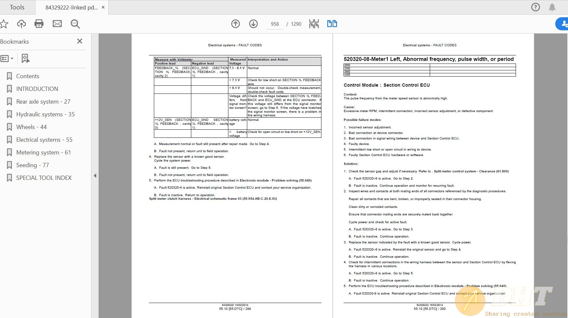Toggle two-page view mode
The width and height of the screenshot is (568, 318).
[332, 24]
